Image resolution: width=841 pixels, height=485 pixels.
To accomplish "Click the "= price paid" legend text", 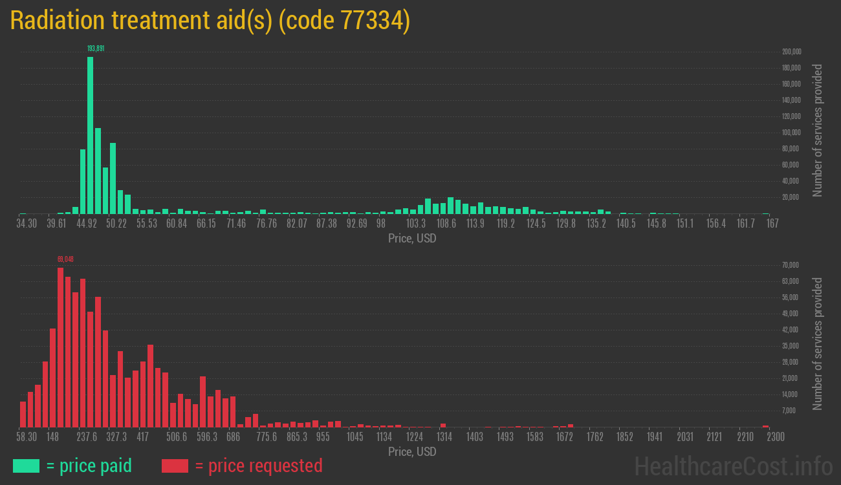I will pyautogui.click(x=89, y=466).
